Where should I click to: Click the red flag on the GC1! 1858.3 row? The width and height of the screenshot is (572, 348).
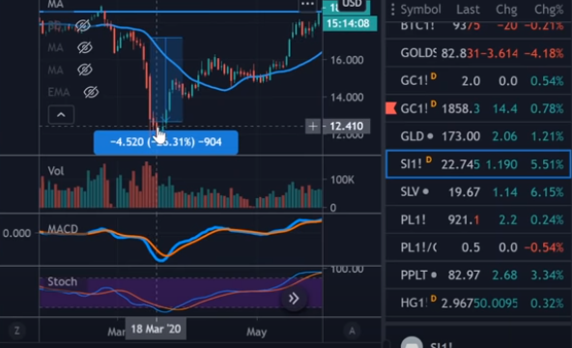[x=391, y=108]
